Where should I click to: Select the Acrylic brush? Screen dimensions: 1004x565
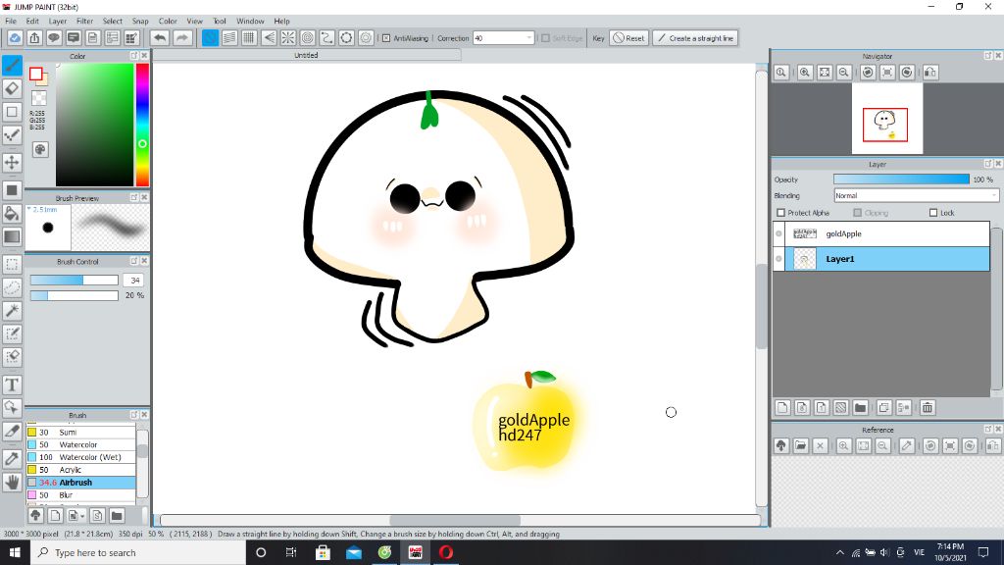click(81, 470)
